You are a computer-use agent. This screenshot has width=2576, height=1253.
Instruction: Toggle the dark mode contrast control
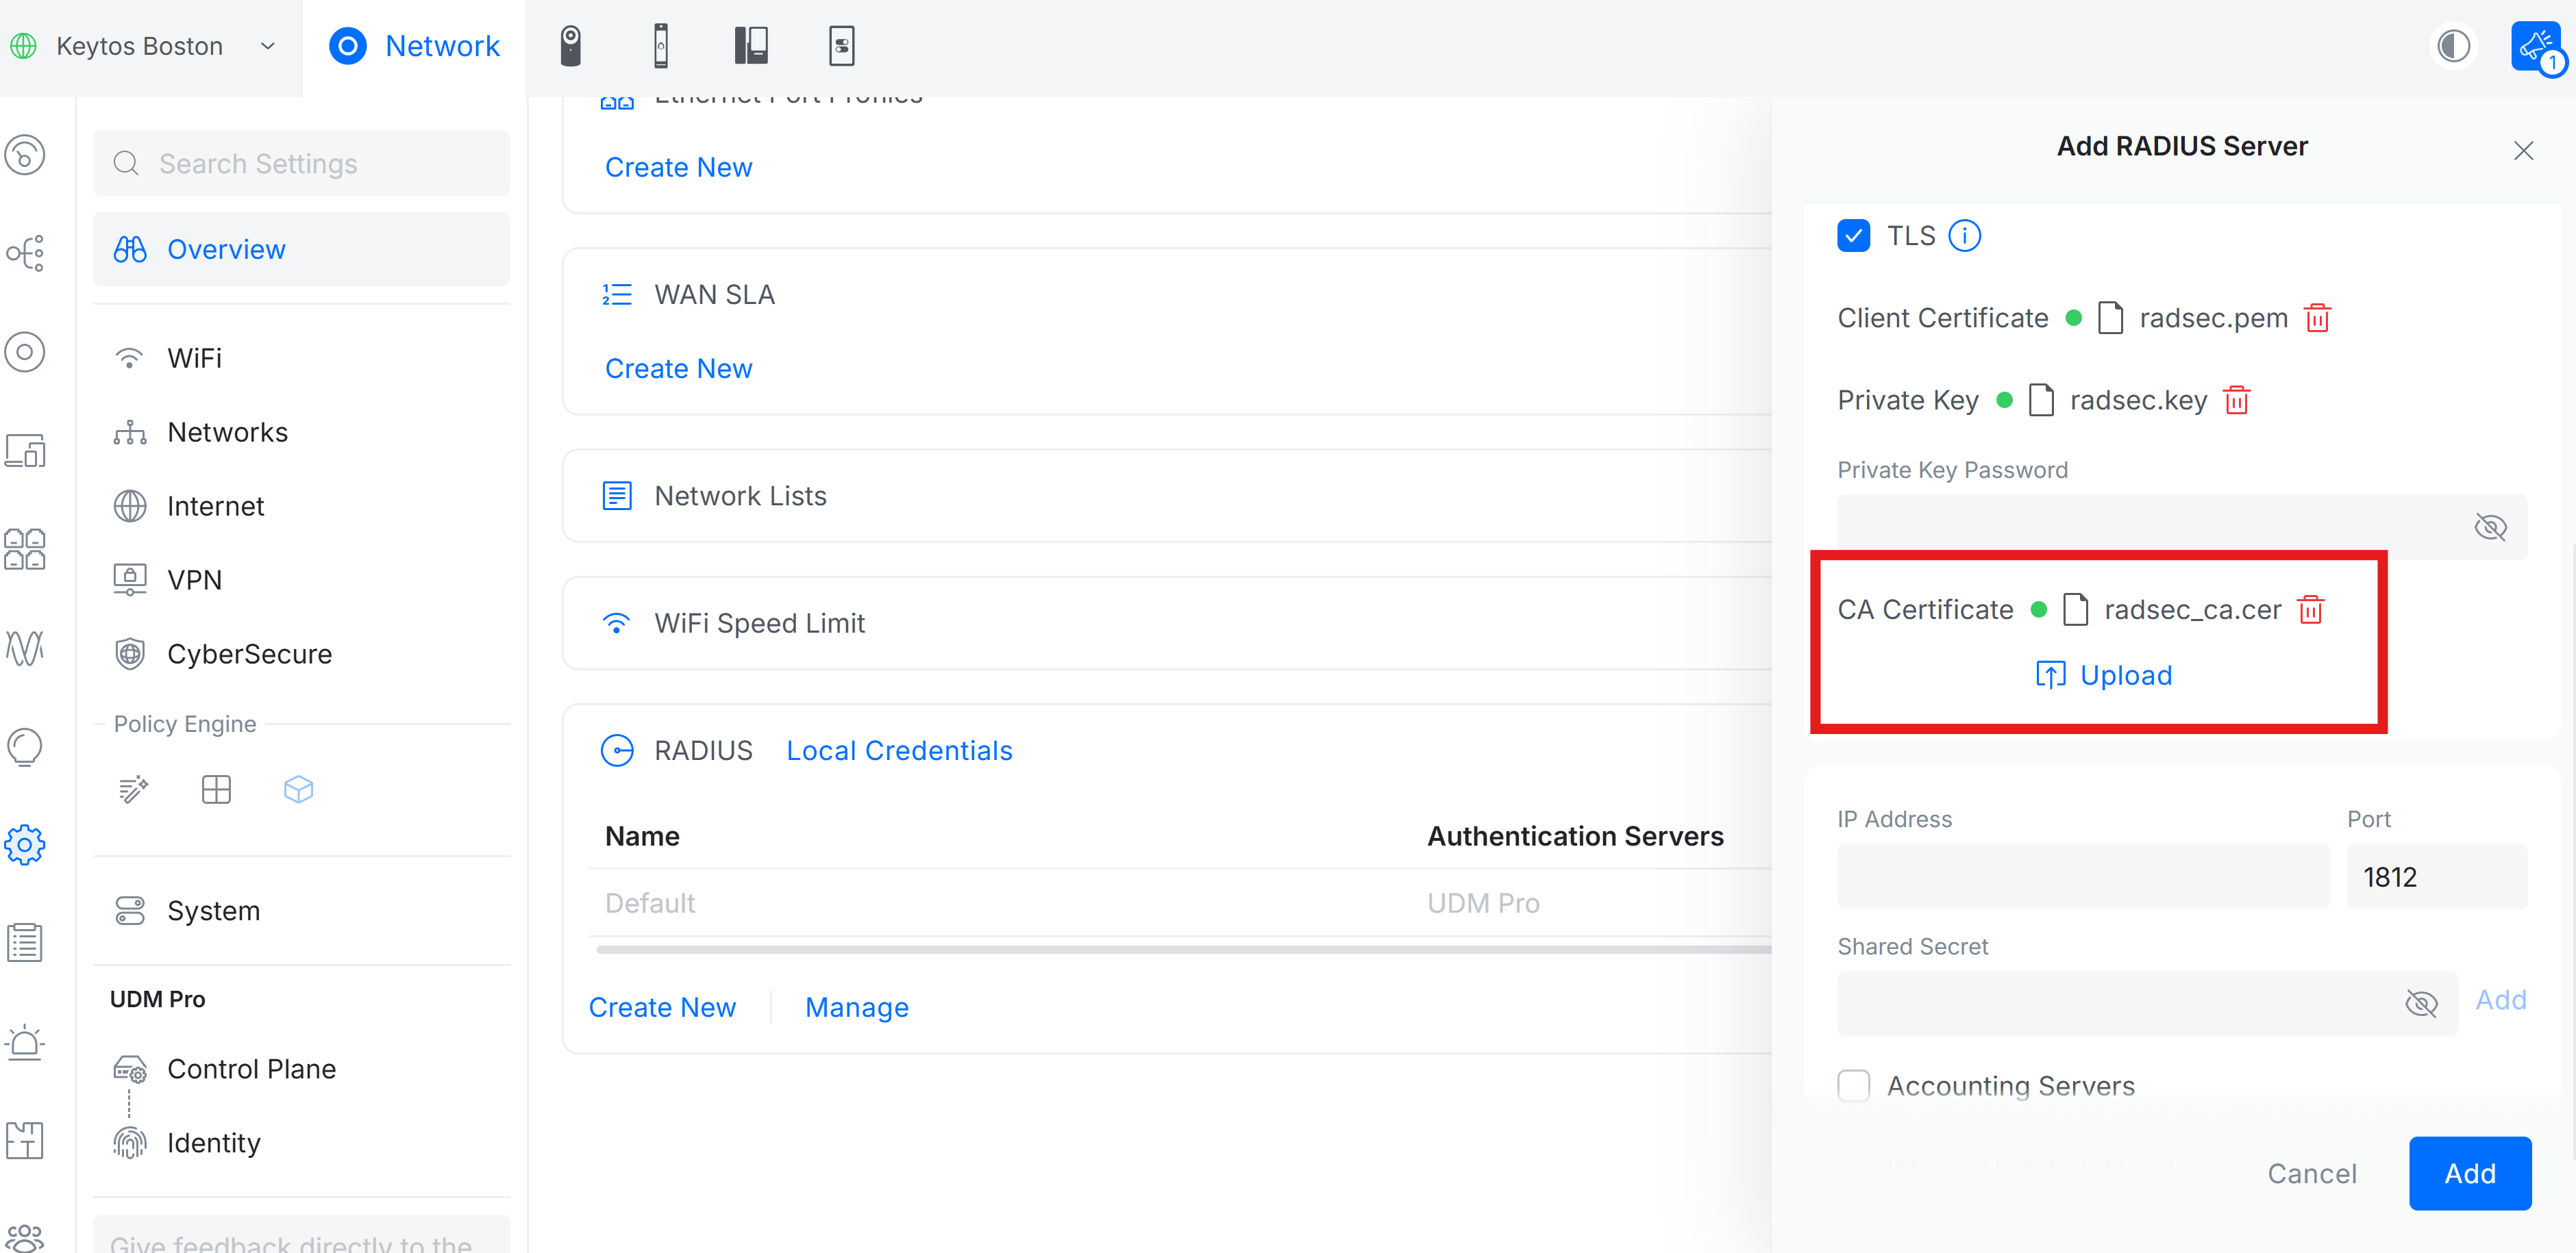point(2453,45)
